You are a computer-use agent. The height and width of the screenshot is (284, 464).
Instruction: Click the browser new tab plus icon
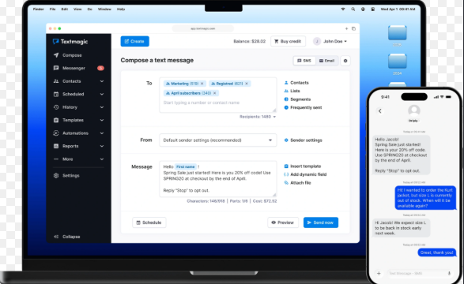tap(346, 28)
